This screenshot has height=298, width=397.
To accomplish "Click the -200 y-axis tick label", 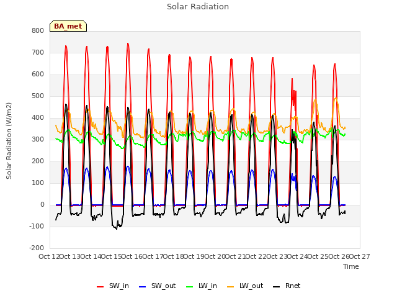I will (37, 248).
